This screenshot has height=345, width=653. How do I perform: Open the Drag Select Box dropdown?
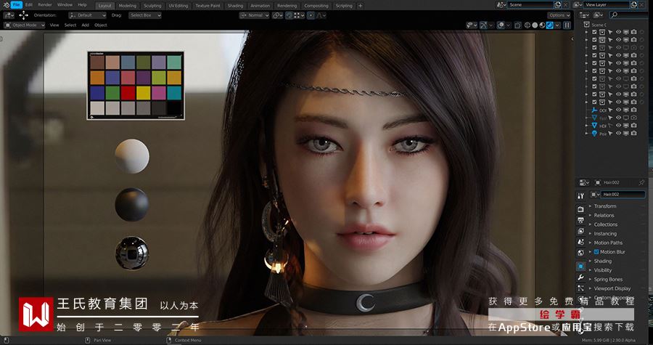coord(144,15)
